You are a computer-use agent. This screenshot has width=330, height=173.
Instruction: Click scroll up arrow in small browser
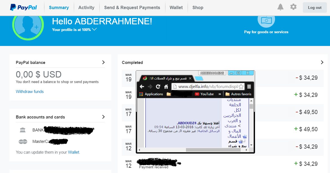(x=251, y=101)
